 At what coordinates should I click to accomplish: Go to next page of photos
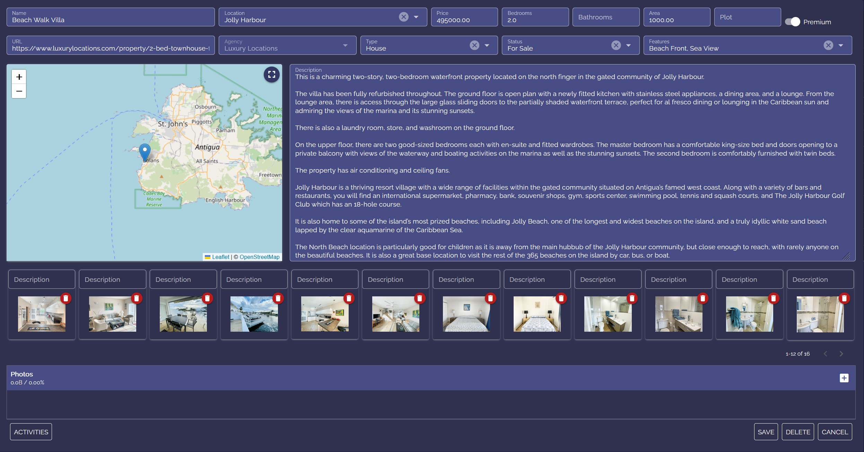(841, 354)
